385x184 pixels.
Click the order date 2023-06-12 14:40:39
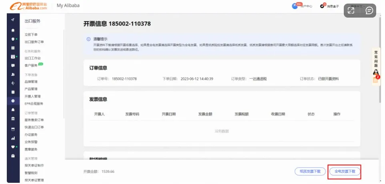[x=197, y=79]
